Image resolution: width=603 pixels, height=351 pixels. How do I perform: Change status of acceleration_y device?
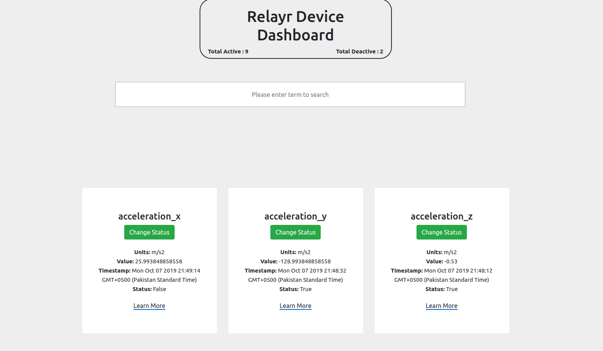[295, 232]
